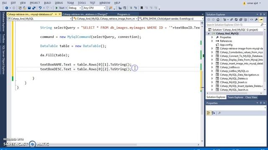The height and width of the screenshot is (150, 268).
Task: Toggle Preview Selected Items in Solution Explorer
Action: 261,20
